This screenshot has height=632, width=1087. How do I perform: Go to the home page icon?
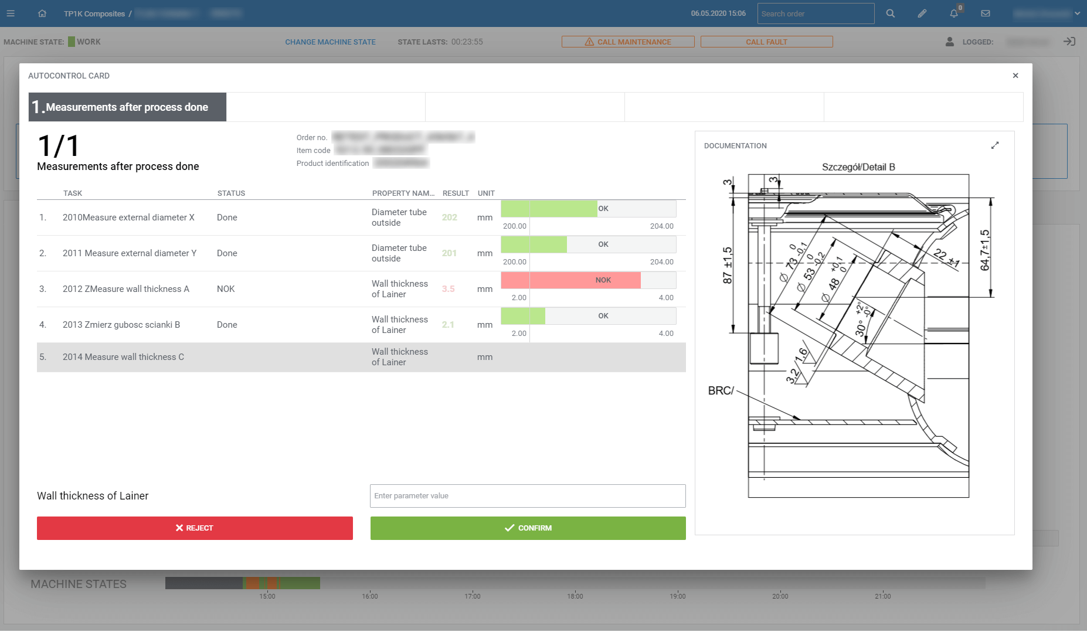[42, 13]
